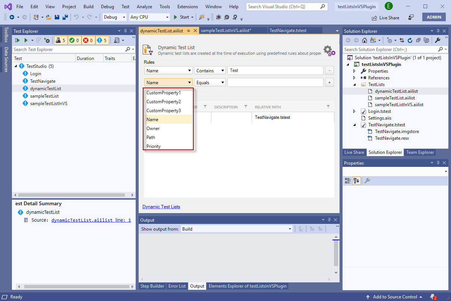
Task: Open the Test Explorer playlist icon
Action: click(117, 40)
